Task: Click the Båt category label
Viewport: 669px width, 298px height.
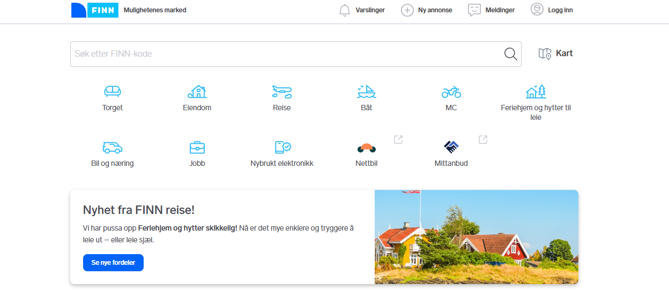Action: (x=367, y=108)
